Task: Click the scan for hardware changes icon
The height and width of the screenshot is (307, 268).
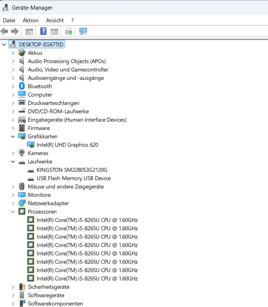Action: tap(83, 31)
